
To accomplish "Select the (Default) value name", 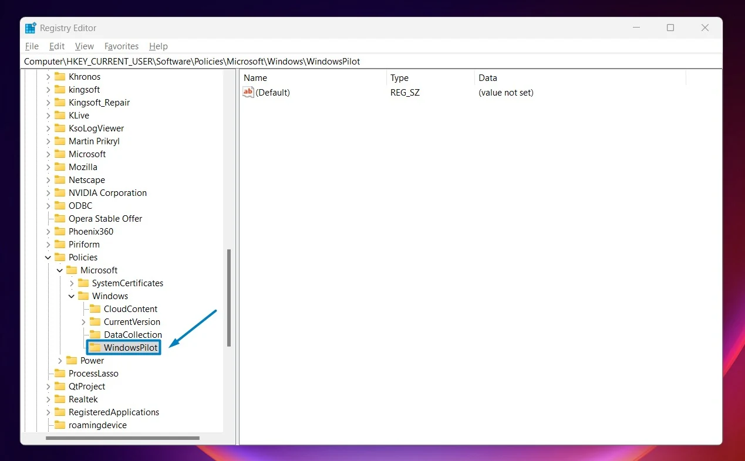I will tap(273, 93).
